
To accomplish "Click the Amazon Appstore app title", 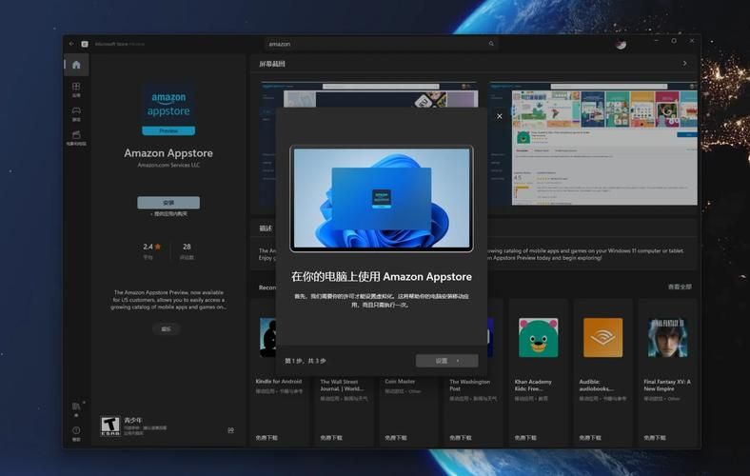I will [168, 153].
